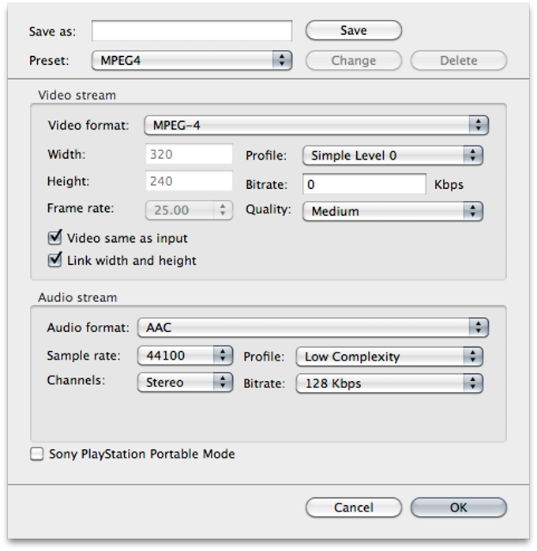Click the Frame rate stepper arrows
Image resolution: width=537 pixels, height=551 pixels.
[x=223, y=210]
